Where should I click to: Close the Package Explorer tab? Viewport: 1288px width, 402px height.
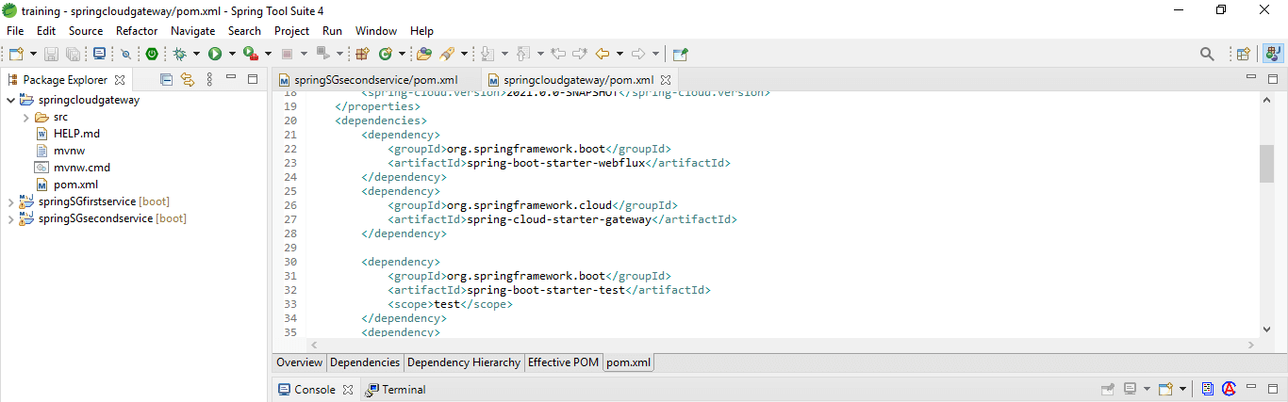point(120,80)
